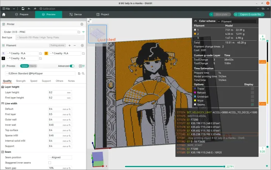Open the Speed settings tab
This screenshot has height=170, width=271.
pos(34,81)
